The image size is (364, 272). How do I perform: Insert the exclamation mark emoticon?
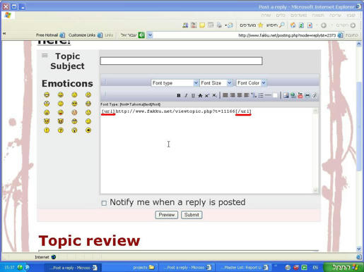[47, 130]
